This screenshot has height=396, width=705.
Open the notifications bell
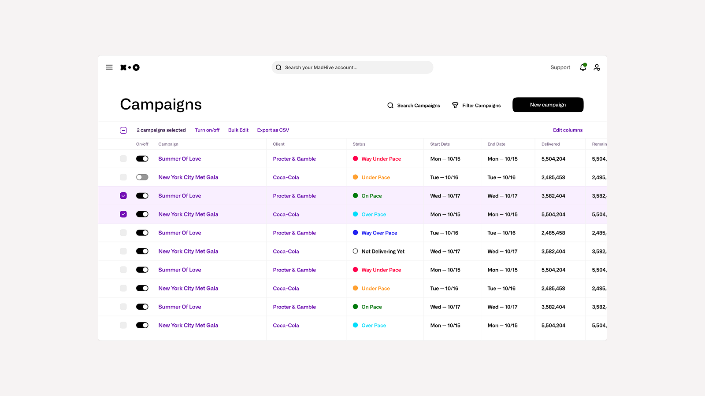(583, 67)
